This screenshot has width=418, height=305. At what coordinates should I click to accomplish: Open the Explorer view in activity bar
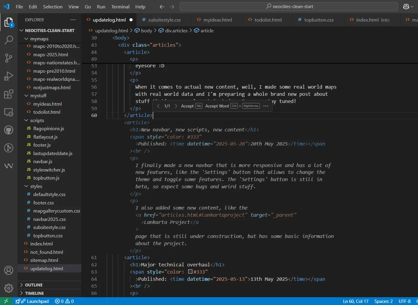(x=9, y=22)
